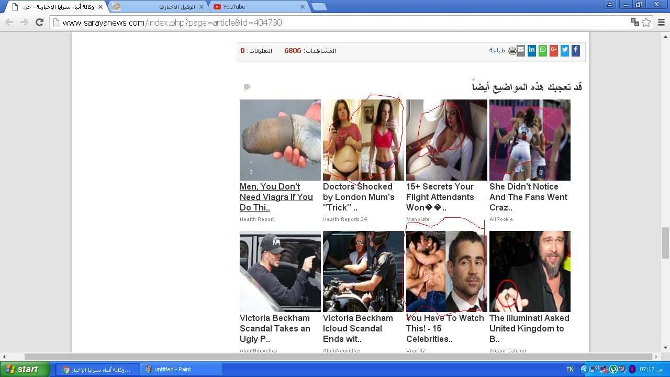Reload the current page

[39, 22]
